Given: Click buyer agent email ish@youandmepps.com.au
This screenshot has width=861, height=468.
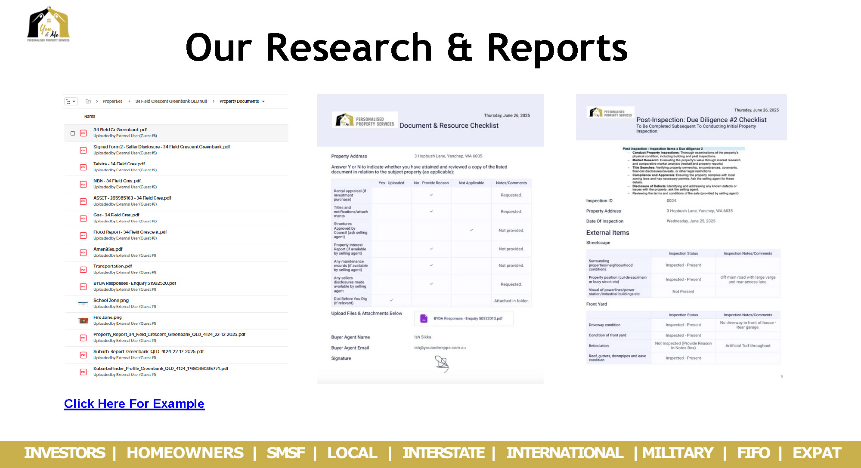Looking at the screenshot, I should click(x=440, y=348).
